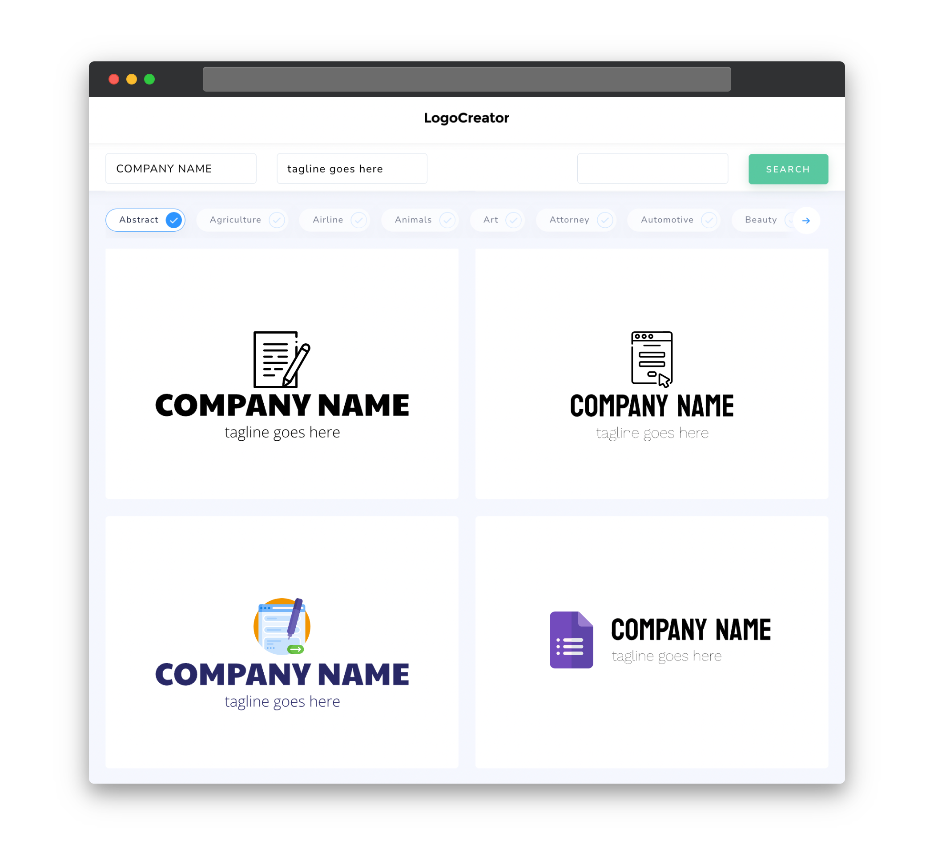Click the purple document file icon
Screen dimensions: 934x845
click(569, 640)
